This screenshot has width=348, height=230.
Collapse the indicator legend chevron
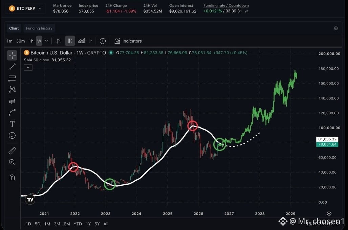[x=28, y=67]
